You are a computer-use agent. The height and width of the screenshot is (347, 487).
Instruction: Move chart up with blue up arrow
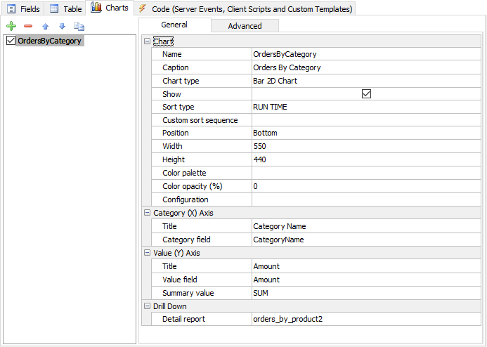[x=46, y=27]
